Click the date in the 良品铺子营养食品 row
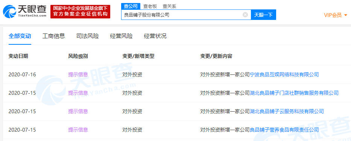The width and height of the screenshot is (351, 141). 22,130
